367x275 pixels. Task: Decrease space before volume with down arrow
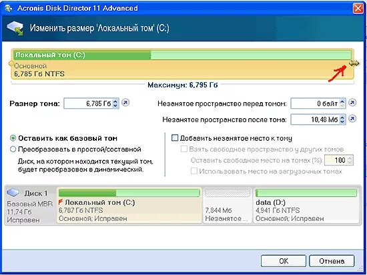pos(342,105)
